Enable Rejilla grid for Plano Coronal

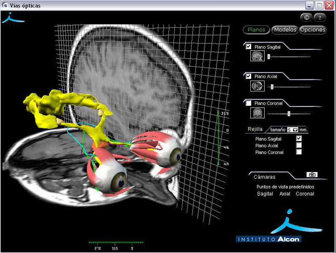(299, 152)
